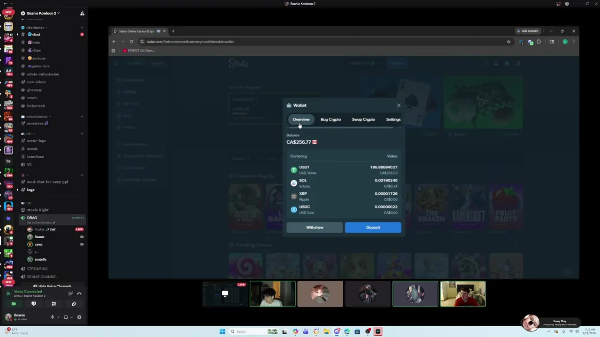Open the error-logs channel
600x337 pixels.
pos(52,140)
